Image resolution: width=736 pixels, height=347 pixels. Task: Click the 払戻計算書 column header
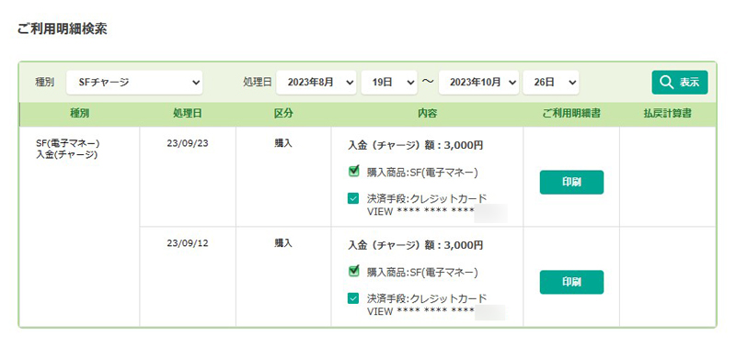coord(667,114)
